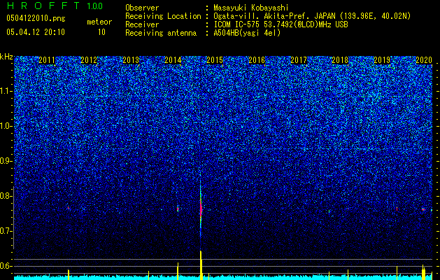
Task: Click the 1.0 kHz frequency label
Action: (6, 126)
